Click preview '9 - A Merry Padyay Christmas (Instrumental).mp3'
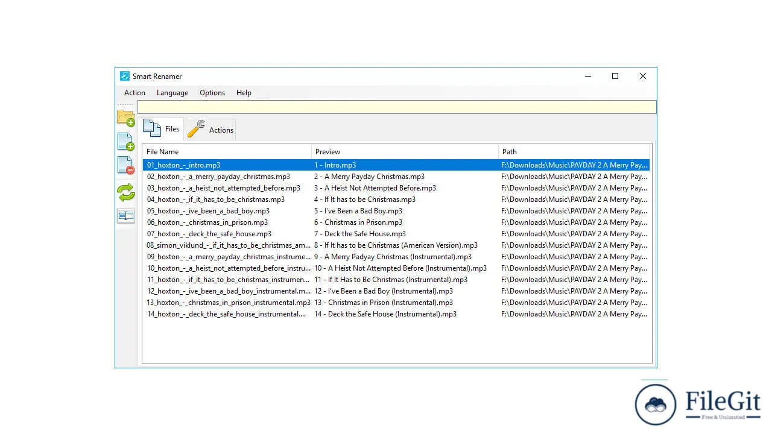The width and height of the screenshot is (772, 434). coord(393,257)
